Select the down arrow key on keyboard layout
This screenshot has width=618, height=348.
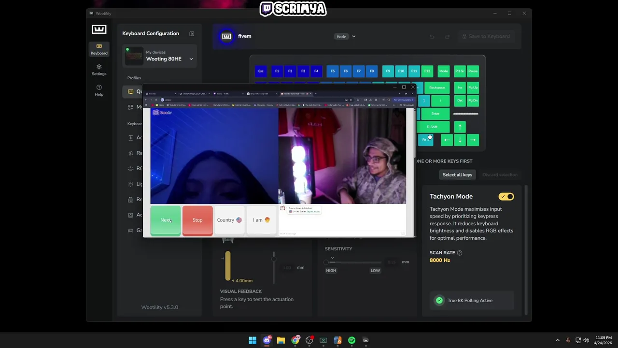460,140
